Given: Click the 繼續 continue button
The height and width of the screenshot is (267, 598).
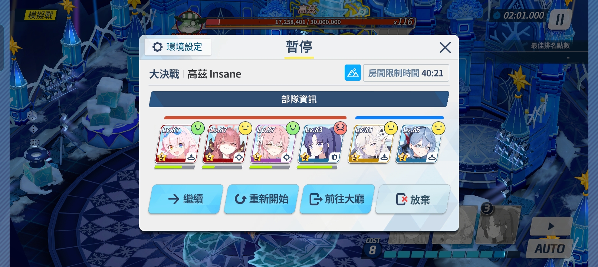Looking at the screenshot, I should point(185,199).
